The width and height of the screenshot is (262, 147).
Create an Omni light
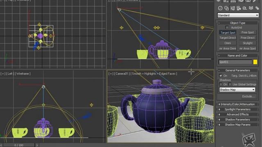coord(228,43)
